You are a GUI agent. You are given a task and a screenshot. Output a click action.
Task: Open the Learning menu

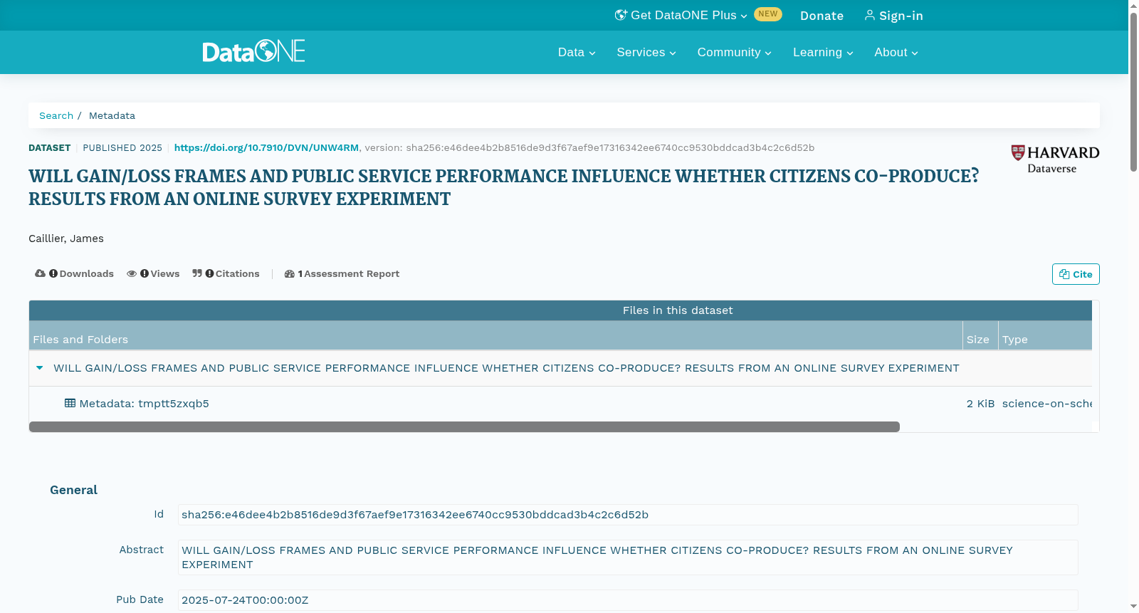tap(823, 53)
